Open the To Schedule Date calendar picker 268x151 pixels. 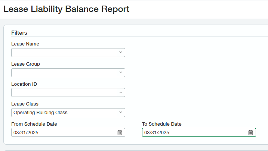pyautogui.click(x=250, y=132)
